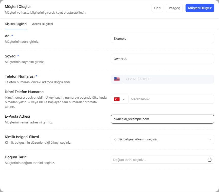Click the Müşteri Oluştur dialog heading
The height and width of the screenshot is (192, 219).
click(x=18, y=7)
